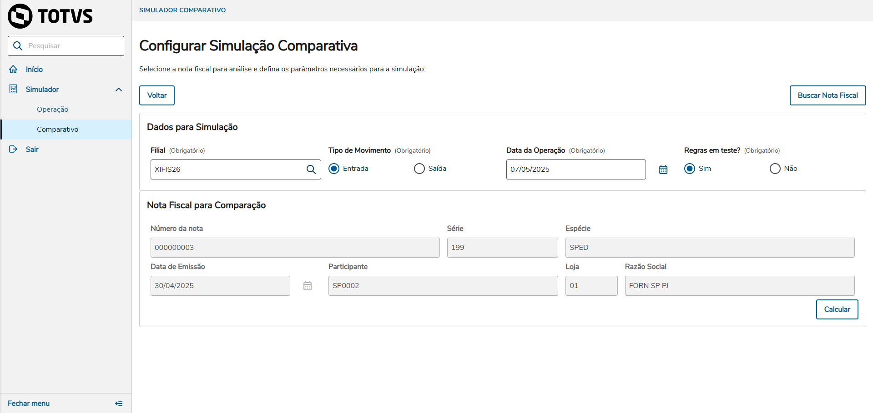Click the Data de Emissão calendar icon

coord(308,286)
